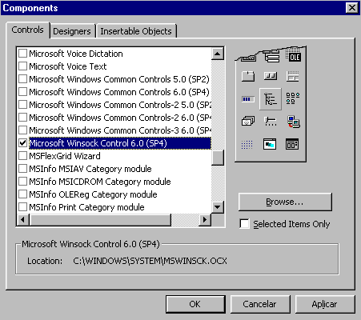Check the MSFlexGrid Wizard checkbox

[22, 156]
